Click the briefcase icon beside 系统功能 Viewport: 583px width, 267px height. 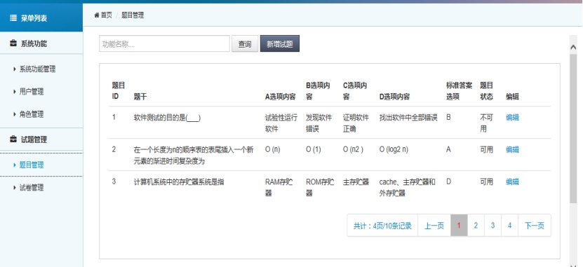pos(13,43)
